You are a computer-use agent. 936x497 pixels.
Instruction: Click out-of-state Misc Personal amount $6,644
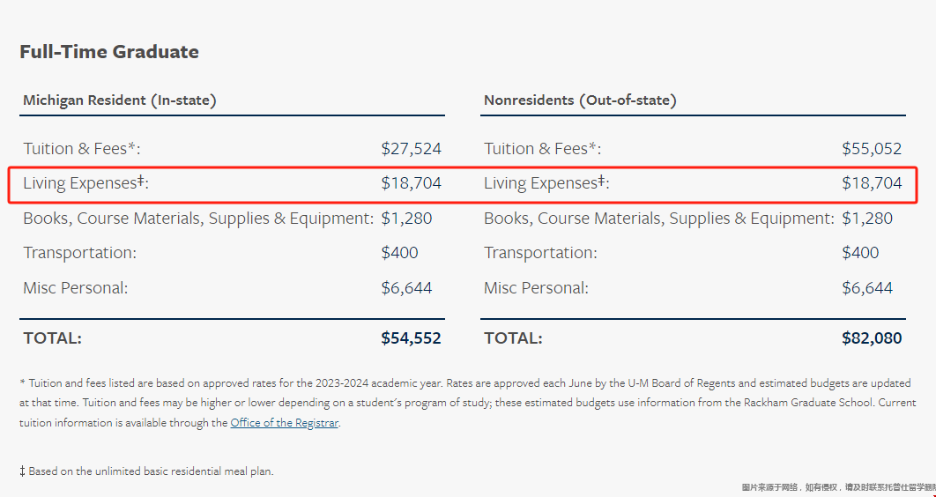pyautogui.click(x=867, y=288)
